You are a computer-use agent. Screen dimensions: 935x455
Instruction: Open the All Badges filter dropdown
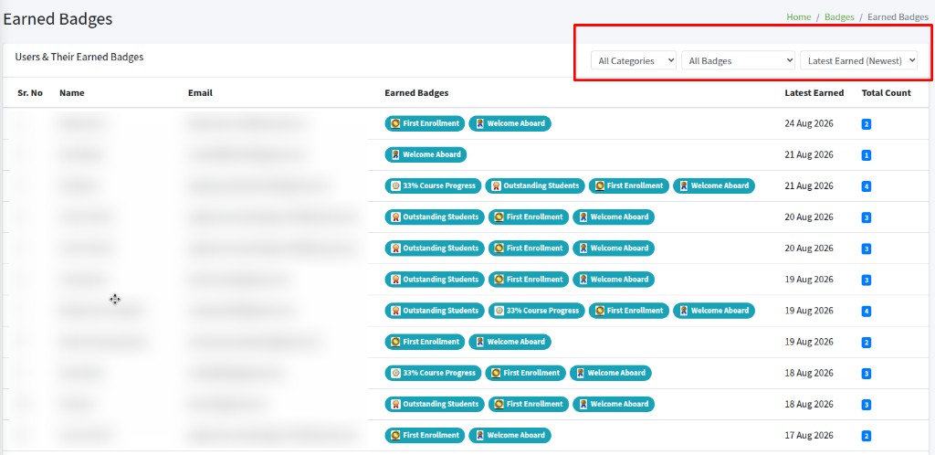738,61
